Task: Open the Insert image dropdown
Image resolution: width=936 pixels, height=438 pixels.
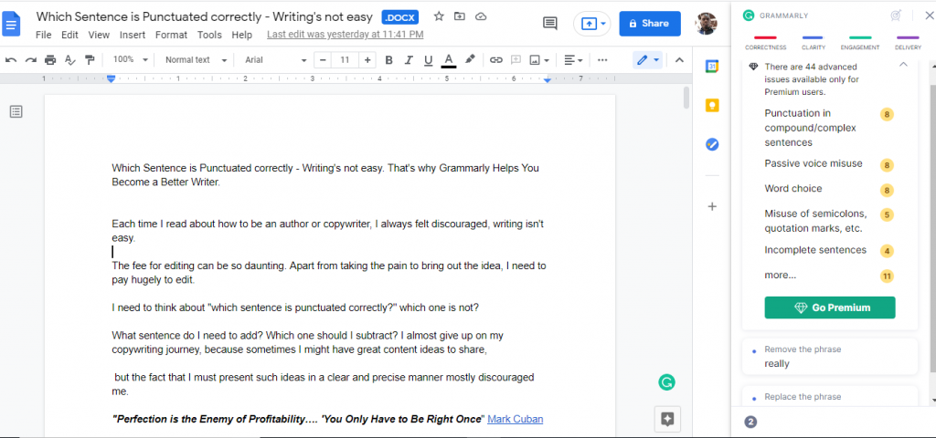Action: [539, 59]
